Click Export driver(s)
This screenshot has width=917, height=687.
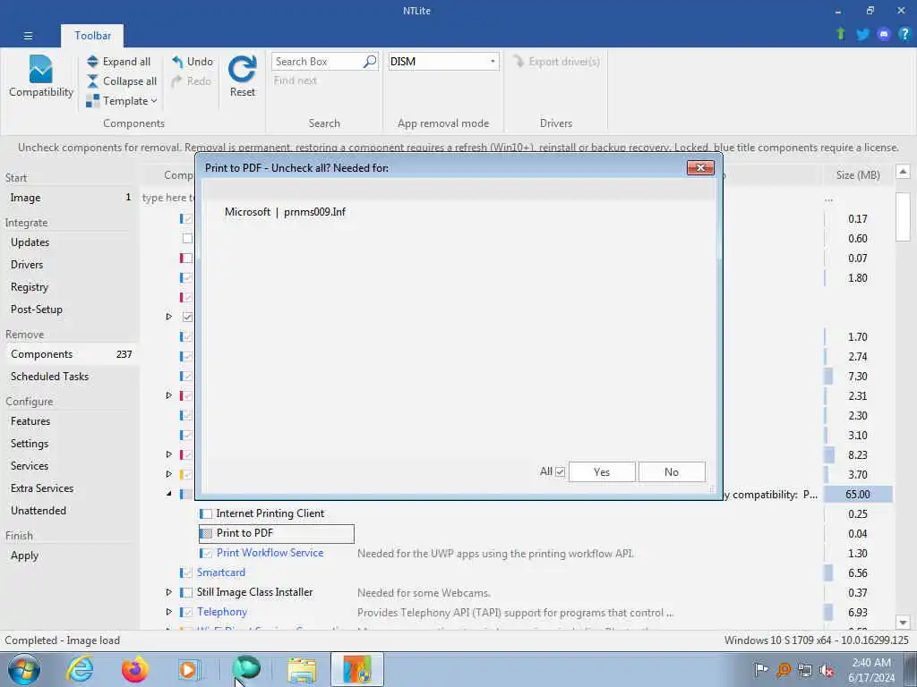click(556, 62)
